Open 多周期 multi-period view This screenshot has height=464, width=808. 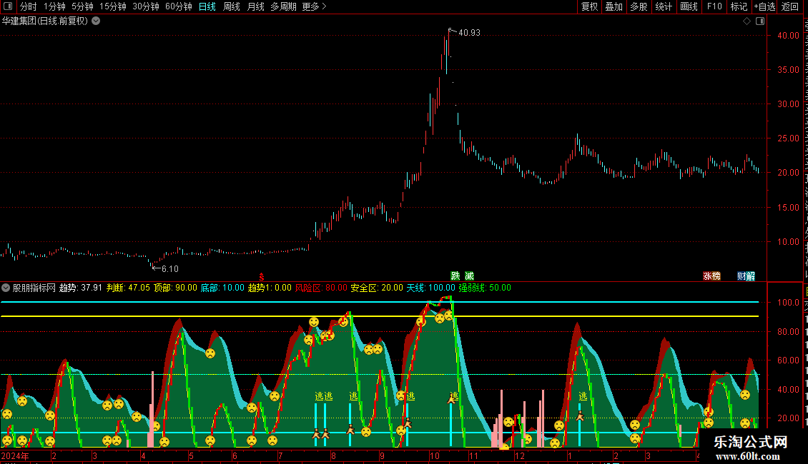tap(283, 6)
